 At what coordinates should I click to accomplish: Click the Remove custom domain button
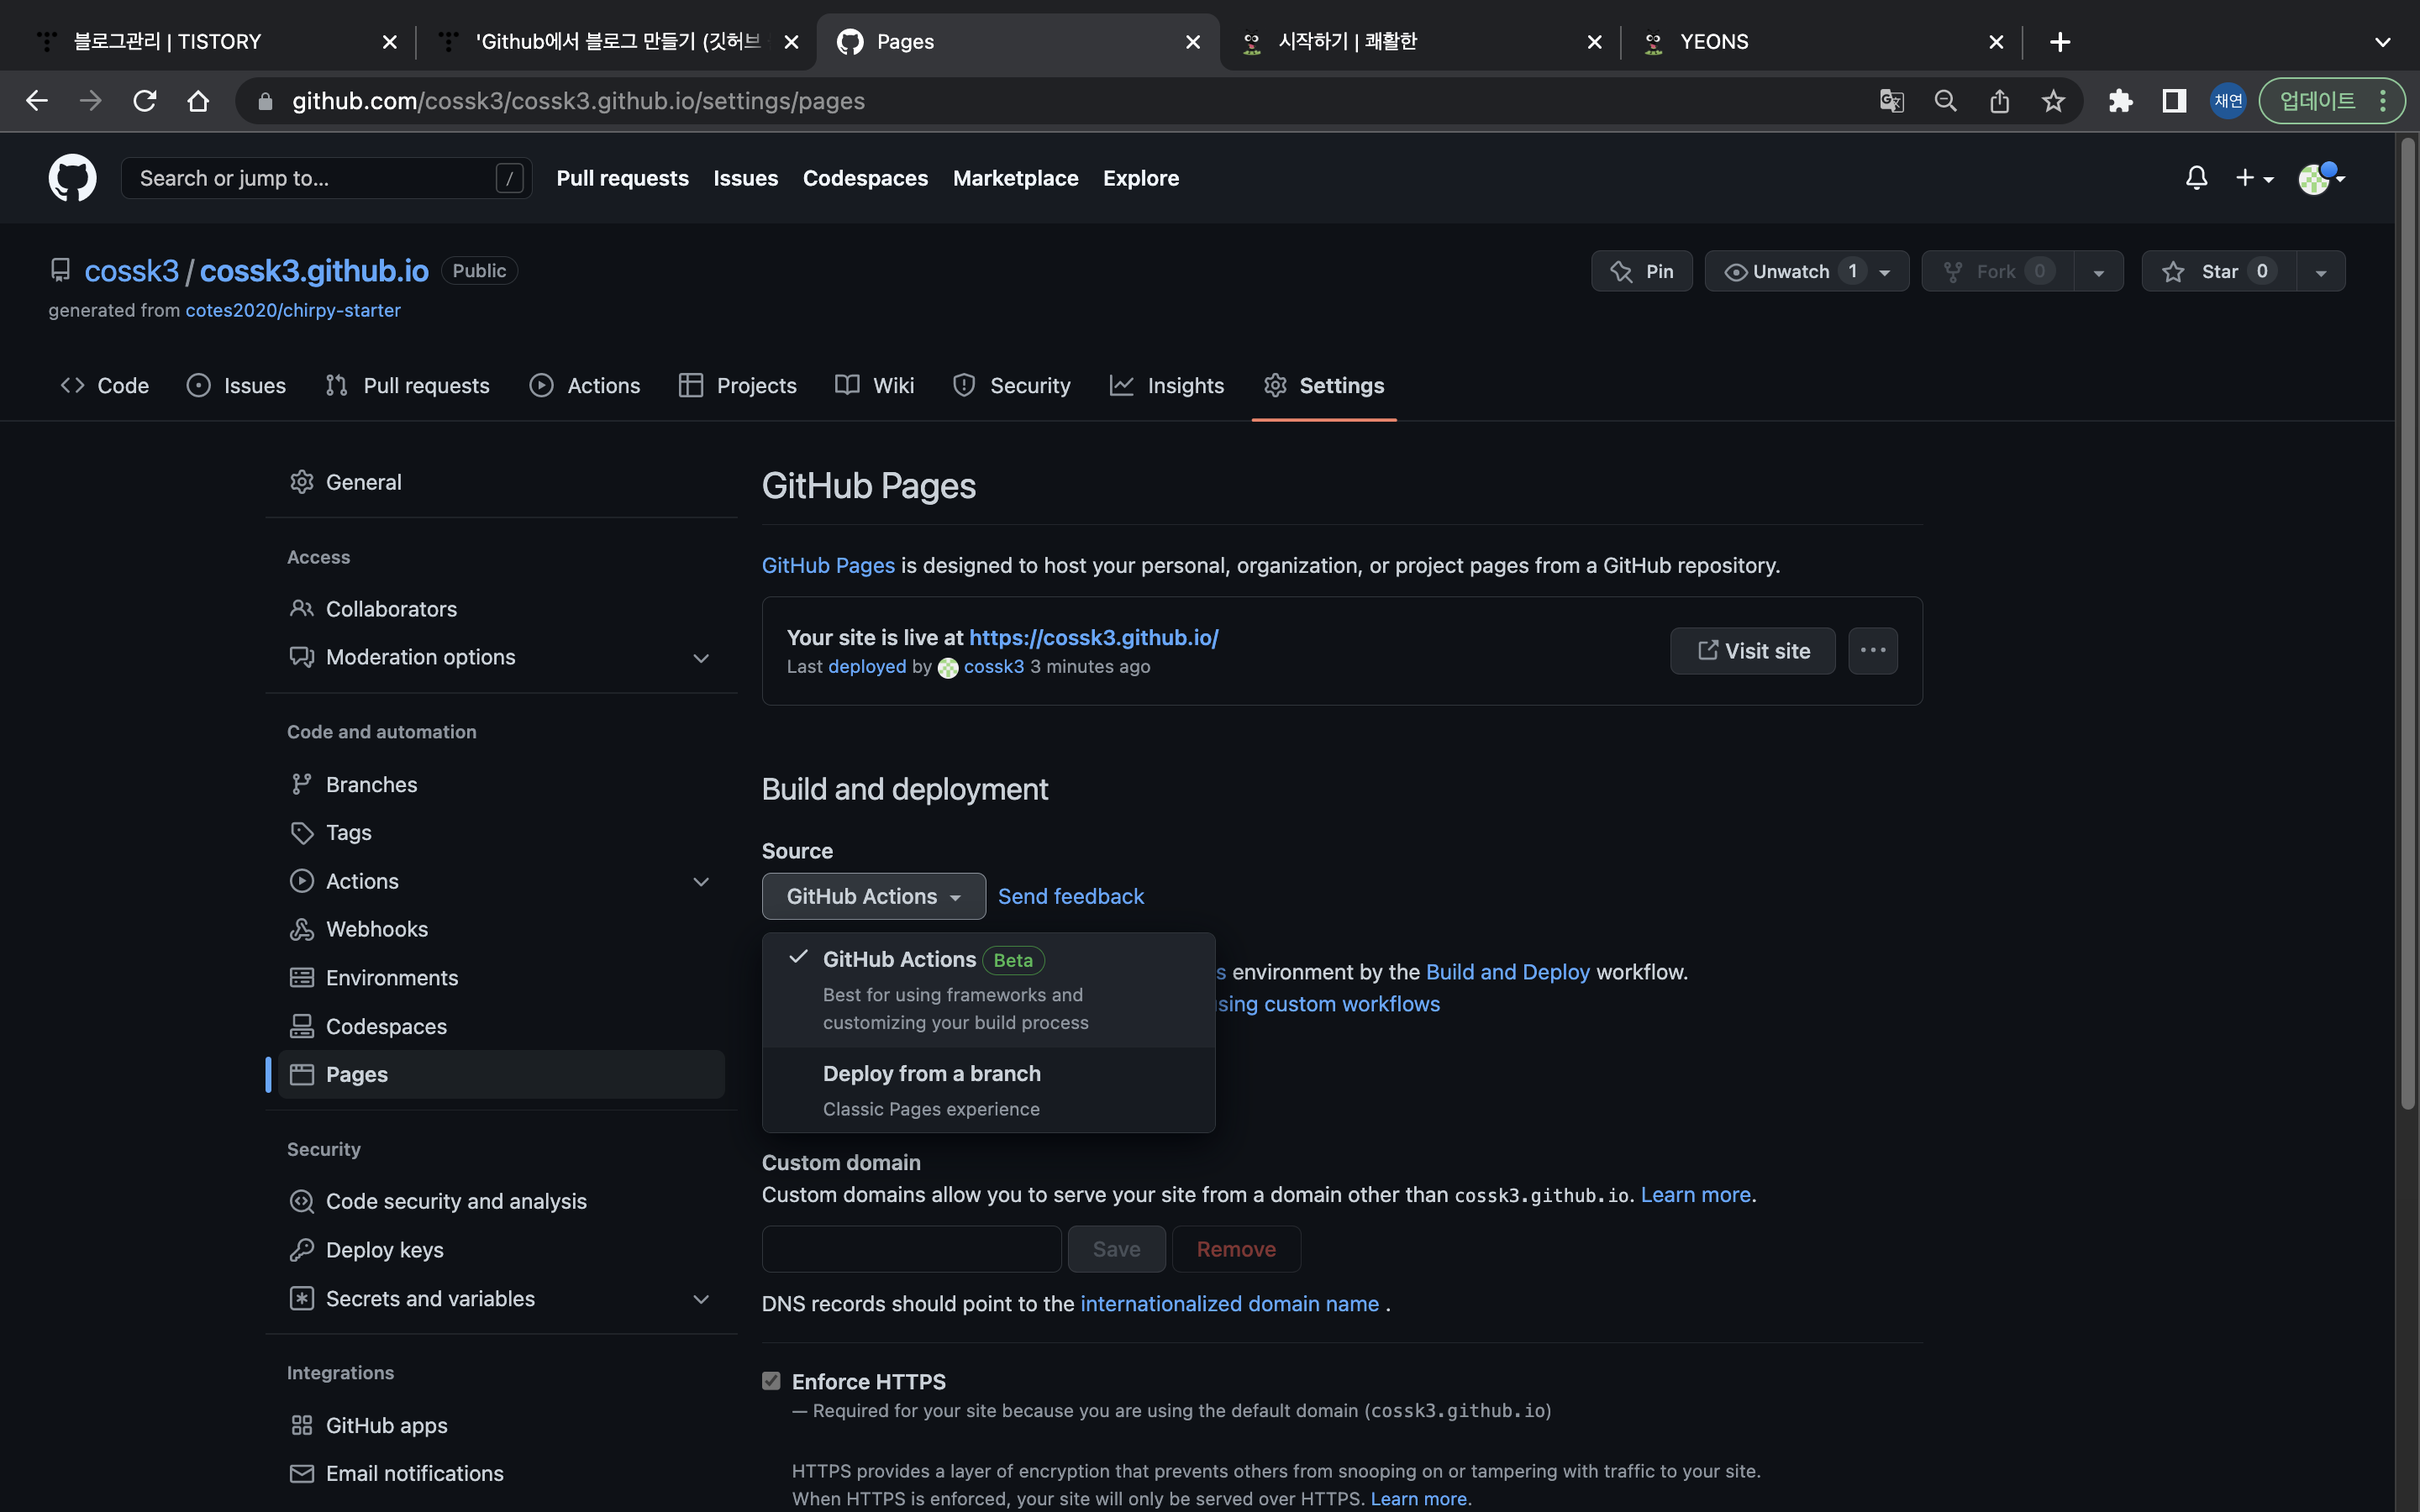coord(1236,1249)
